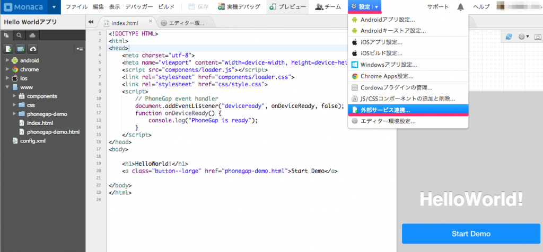Image resolution: width=543 pixels, height=252 pixels.
Task: Expand the phonegap-demo folder arrow
Action: pyautogui.click(x=14, y=114)
